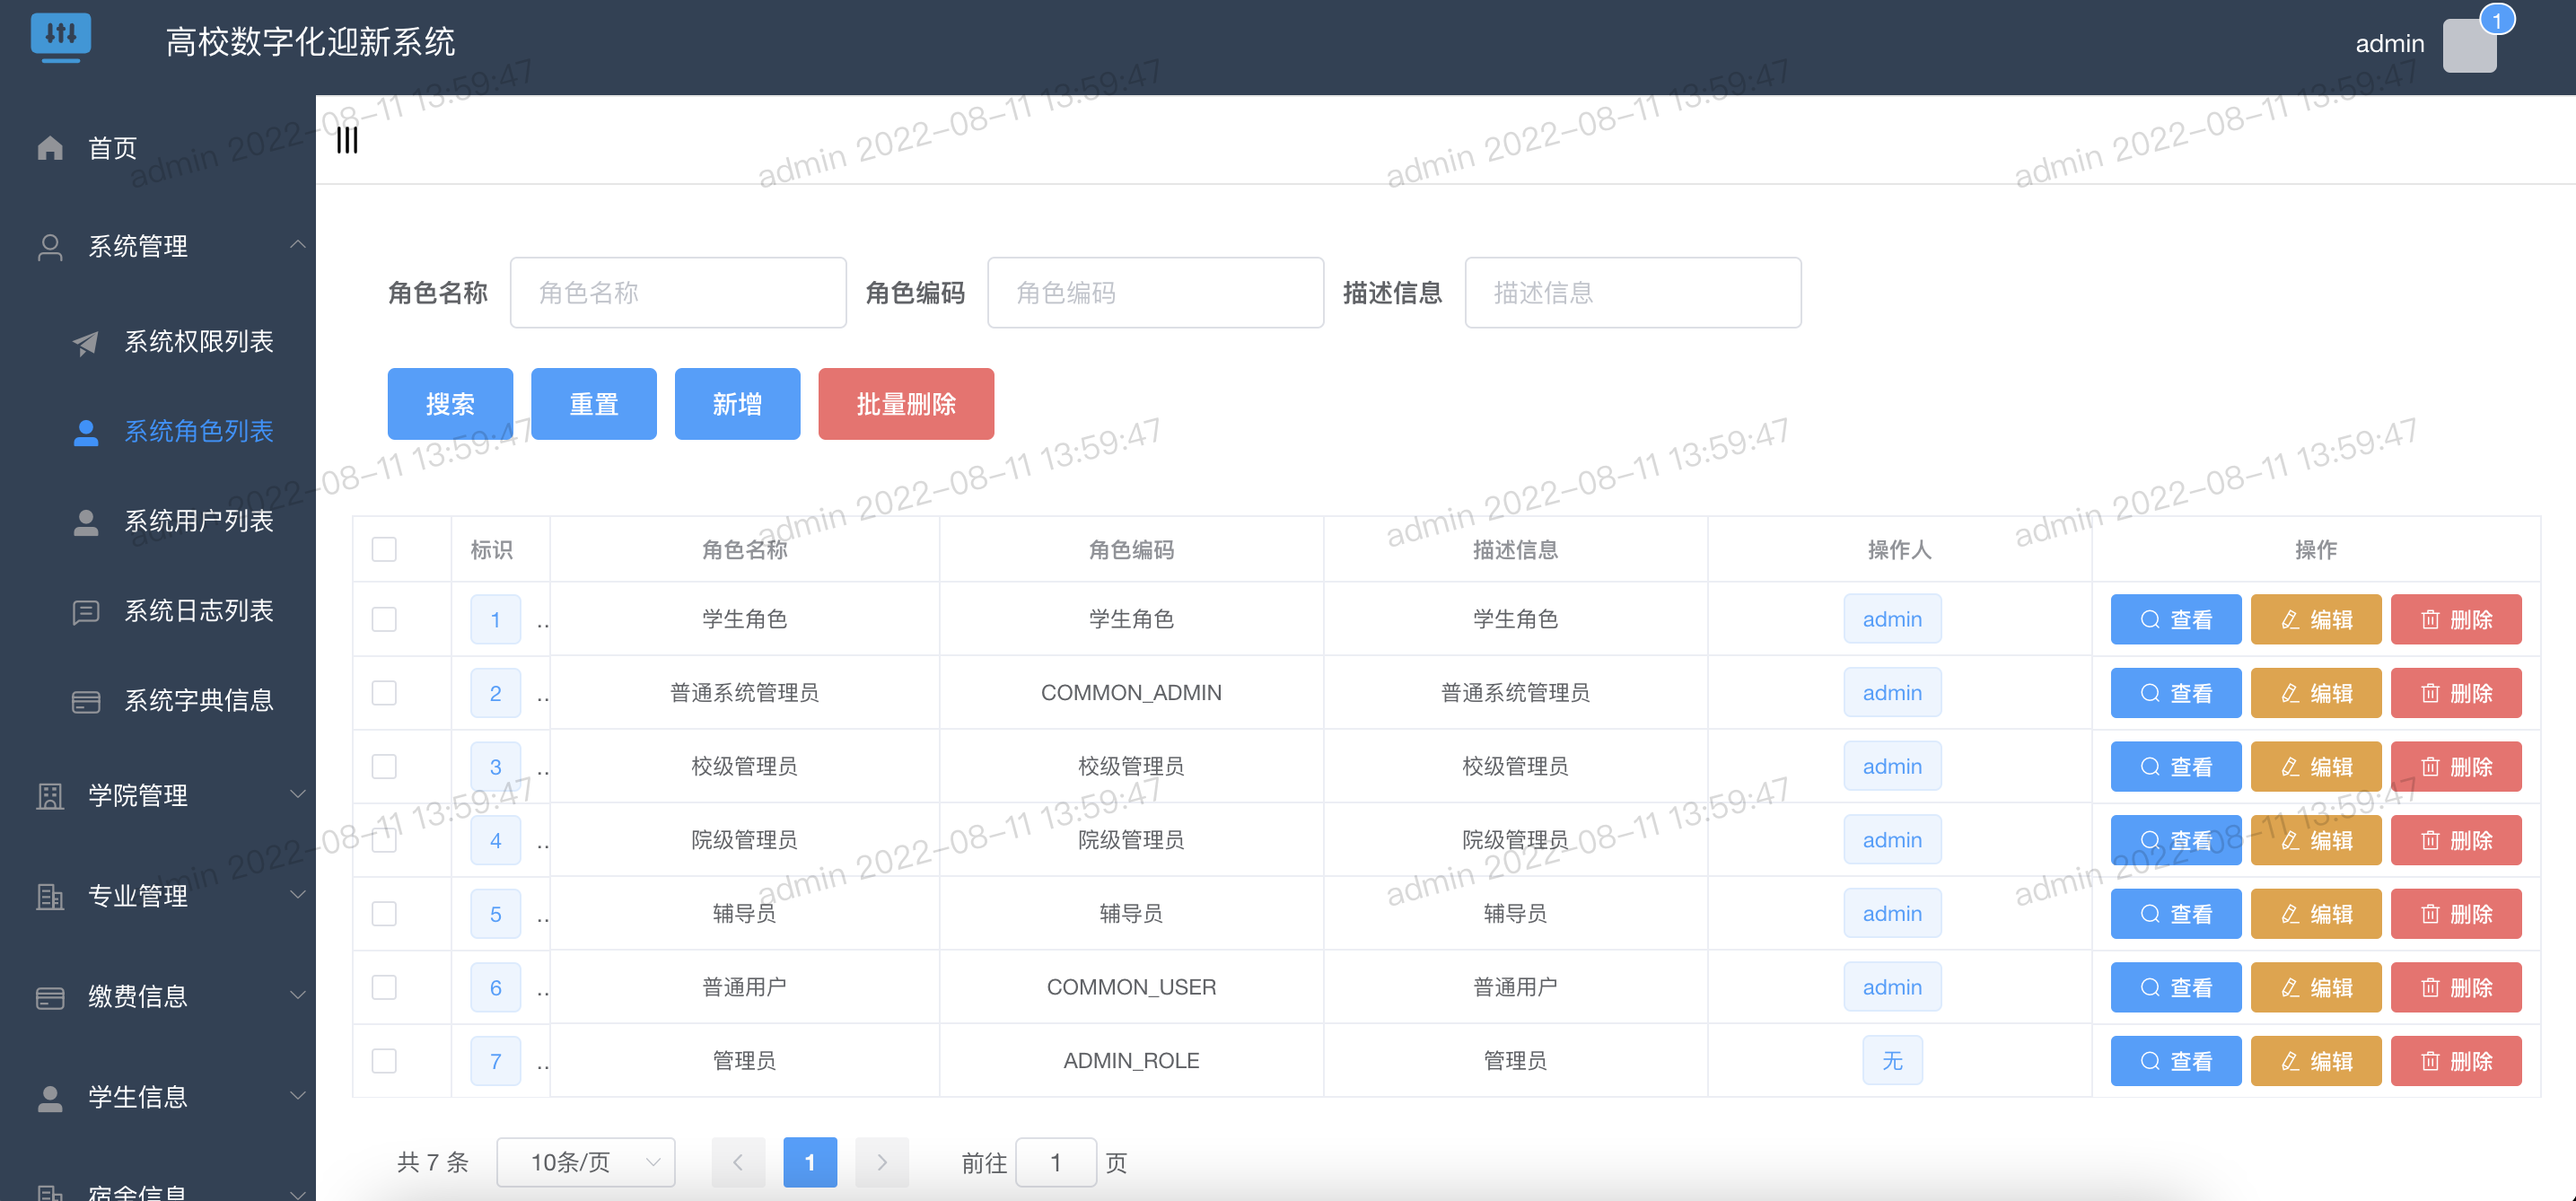Click the 批量删除 batch delete button
The image size is (2576, 1201).
tap(905, 403)
